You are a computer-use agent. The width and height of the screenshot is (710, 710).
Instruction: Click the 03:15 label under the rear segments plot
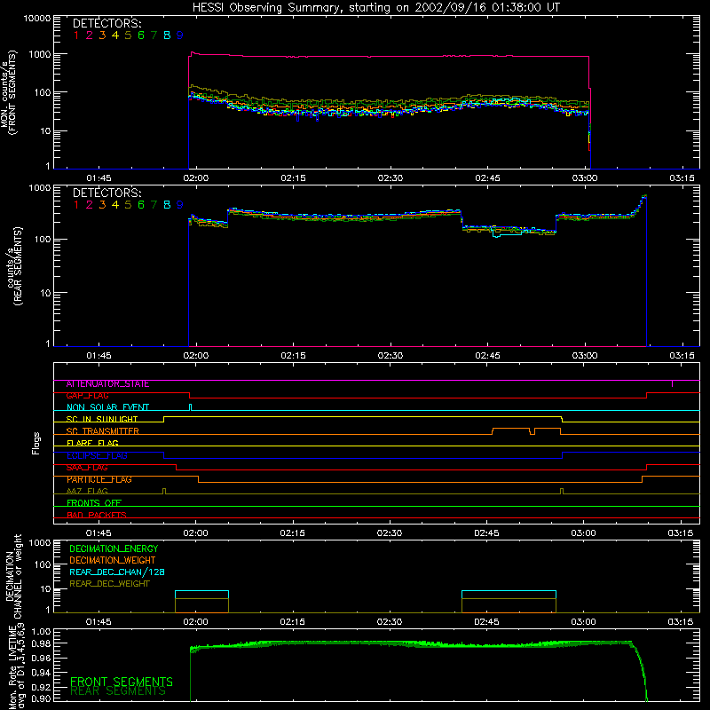682,356
